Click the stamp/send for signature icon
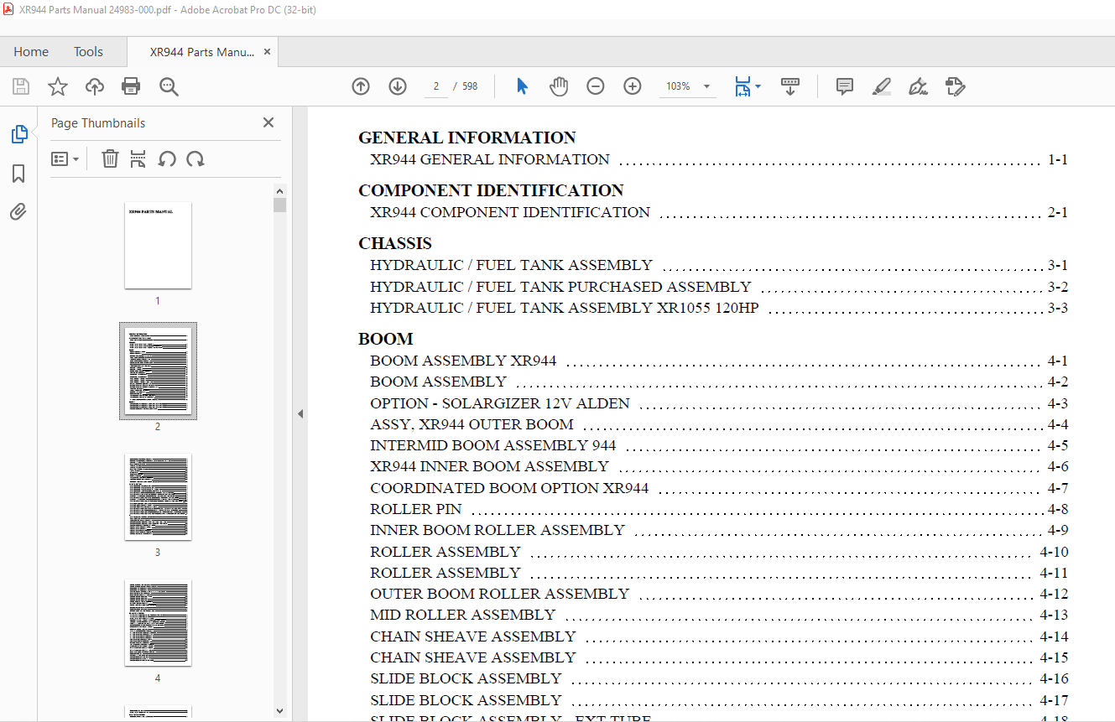Screen dimensions: 1115x722 click(955, 86)
